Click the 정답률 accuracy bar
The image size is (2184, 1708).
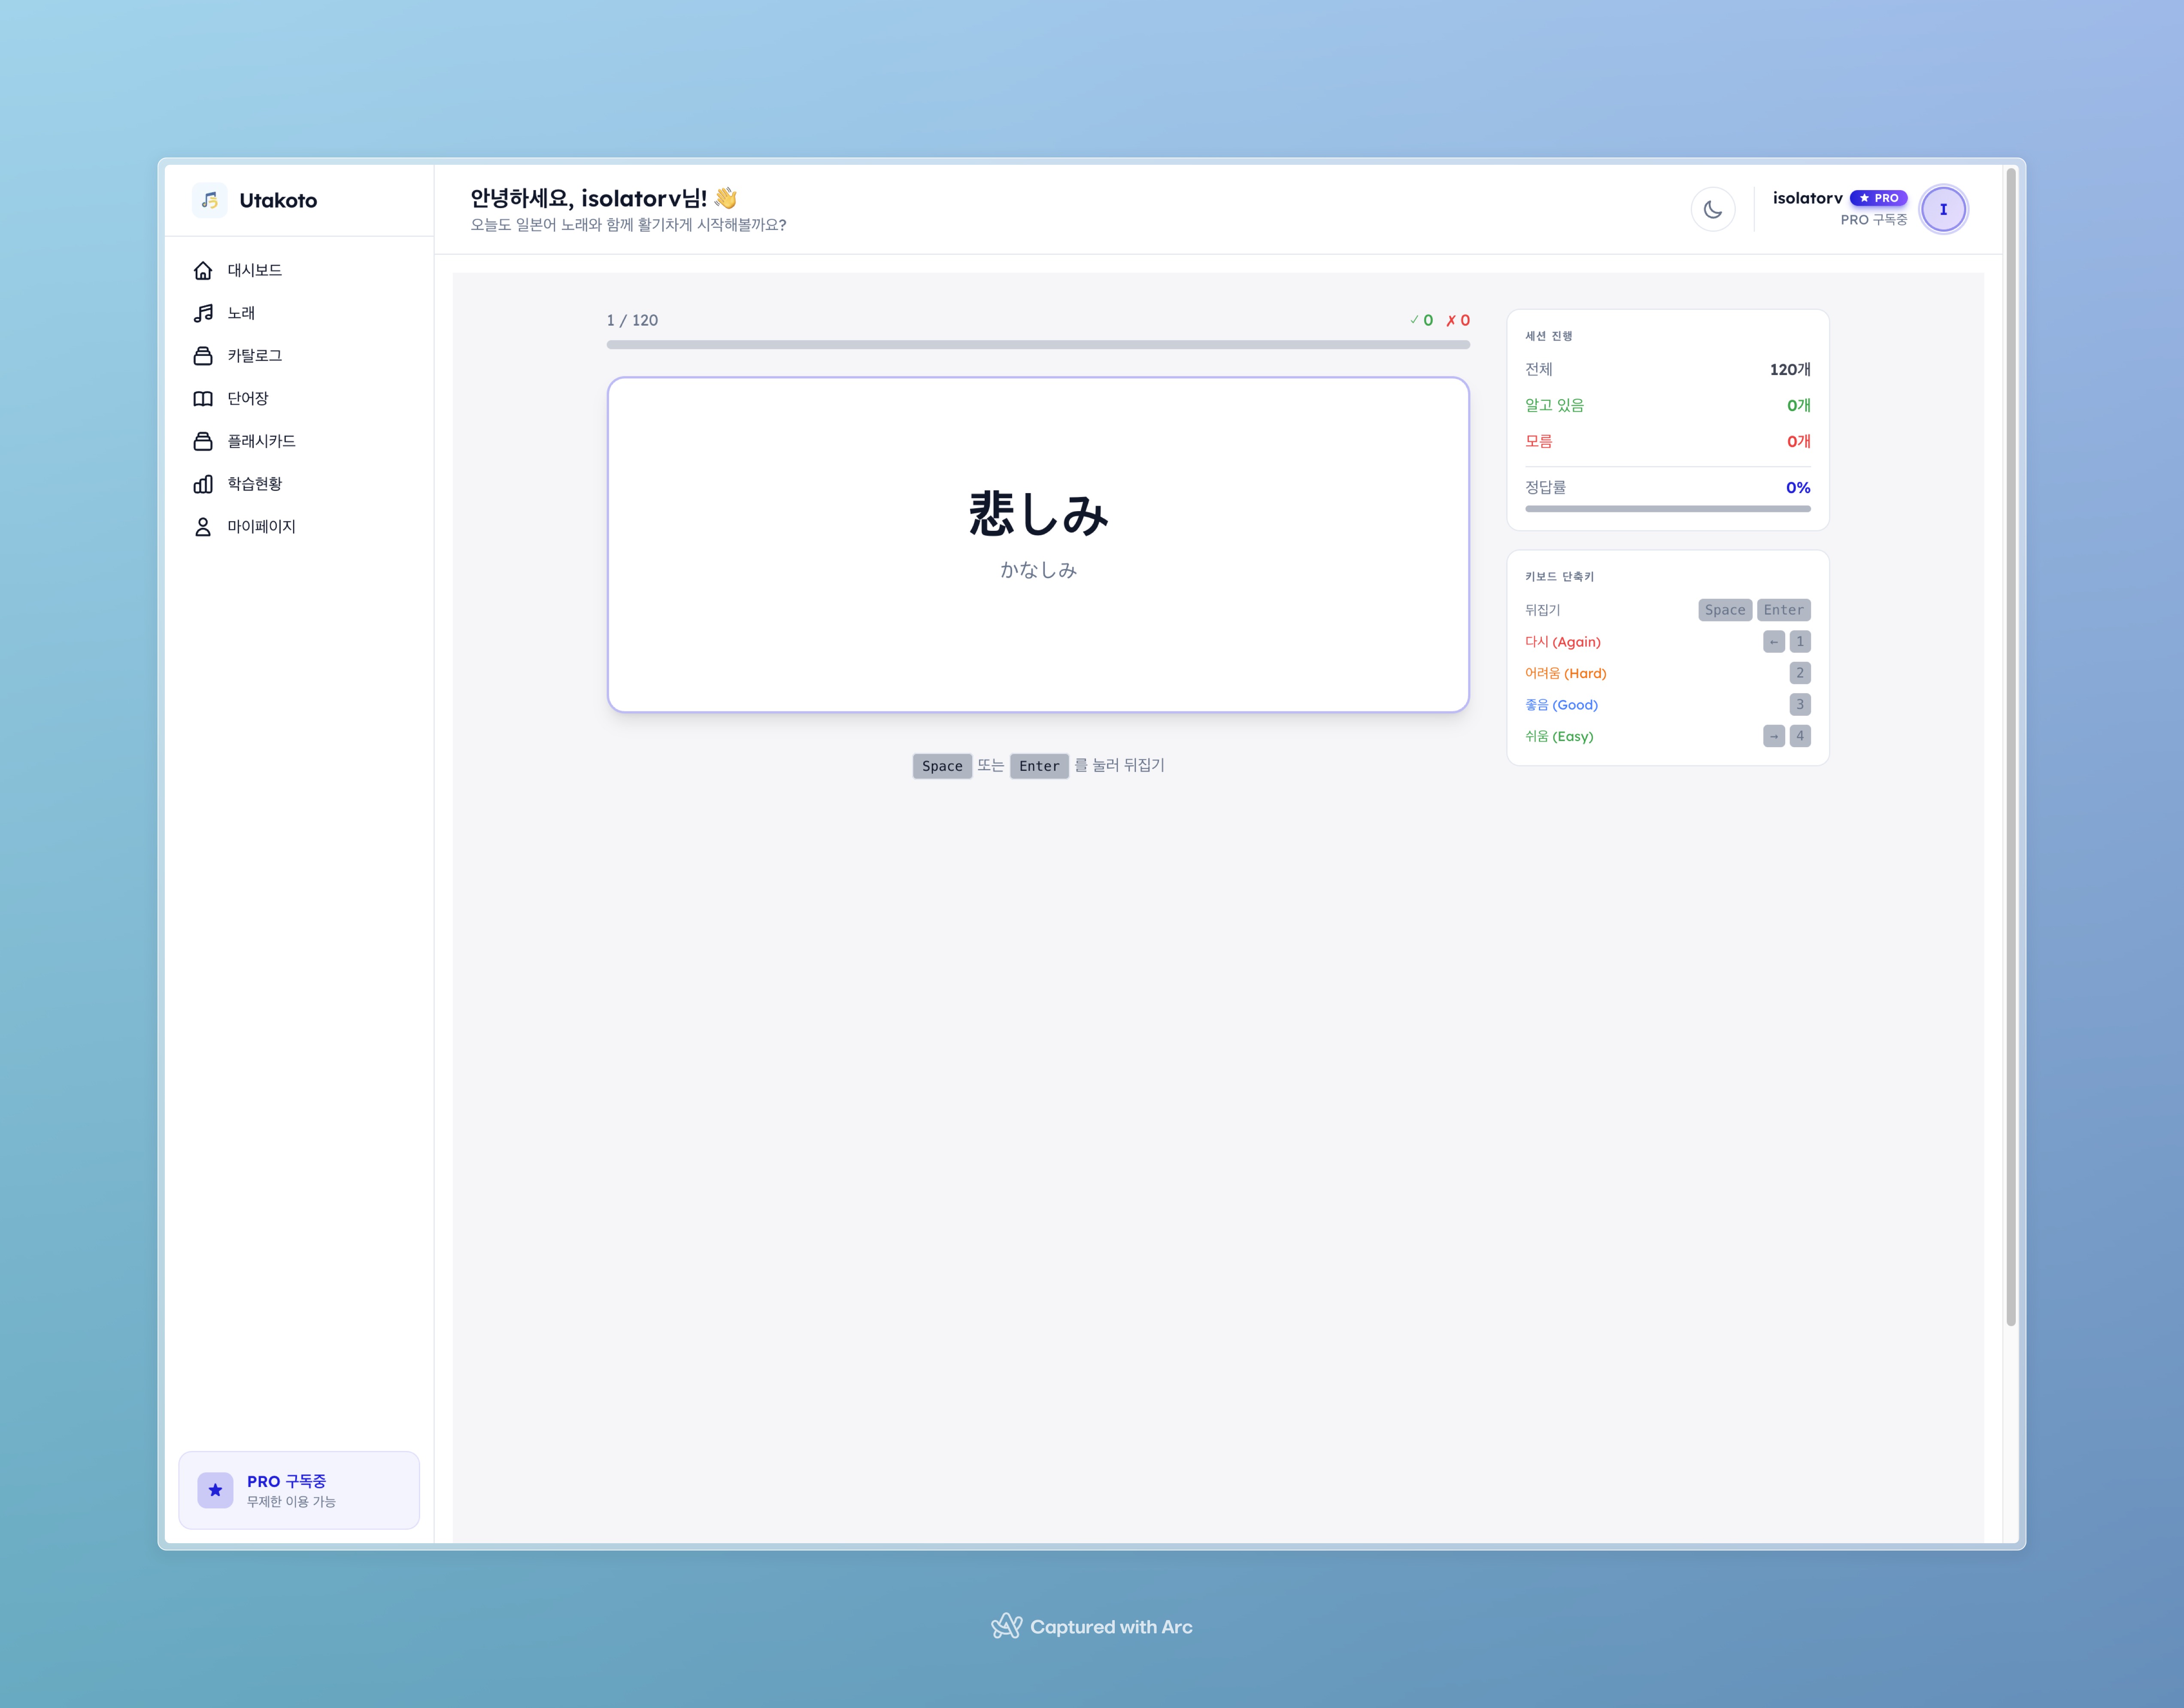click(1667, 509)
